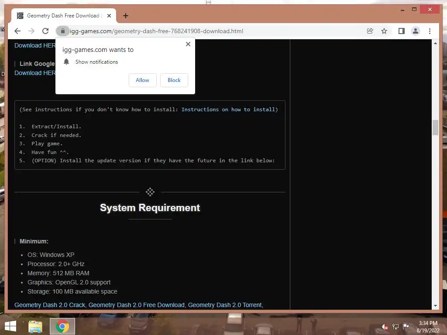Click the muted volume tray icon
The width and height of the screenshot is (447, 335).
click(x=385, y=326)
